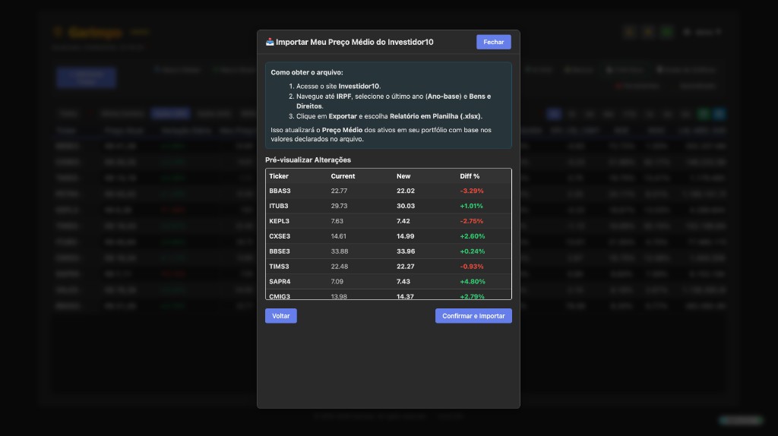The height and width of the screenshot is (436, 778).
Task: Click the +2.60% diff value for CXSE3
Action: coord(473,236)
